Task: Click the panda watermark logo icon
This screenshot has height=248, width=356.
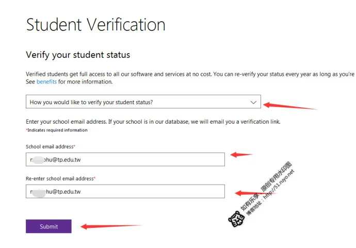Action: tap(236, 219)
